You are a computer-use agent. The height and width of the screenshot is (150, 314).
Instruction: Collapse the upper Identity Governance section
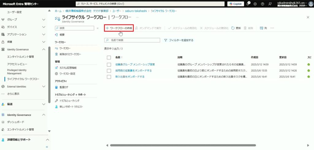pos(44,49)
